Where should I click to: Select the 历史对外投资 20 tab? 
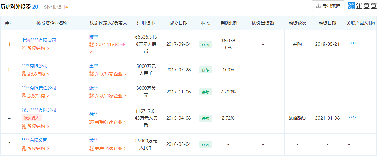pyautogui.click(x=21, y=7)
